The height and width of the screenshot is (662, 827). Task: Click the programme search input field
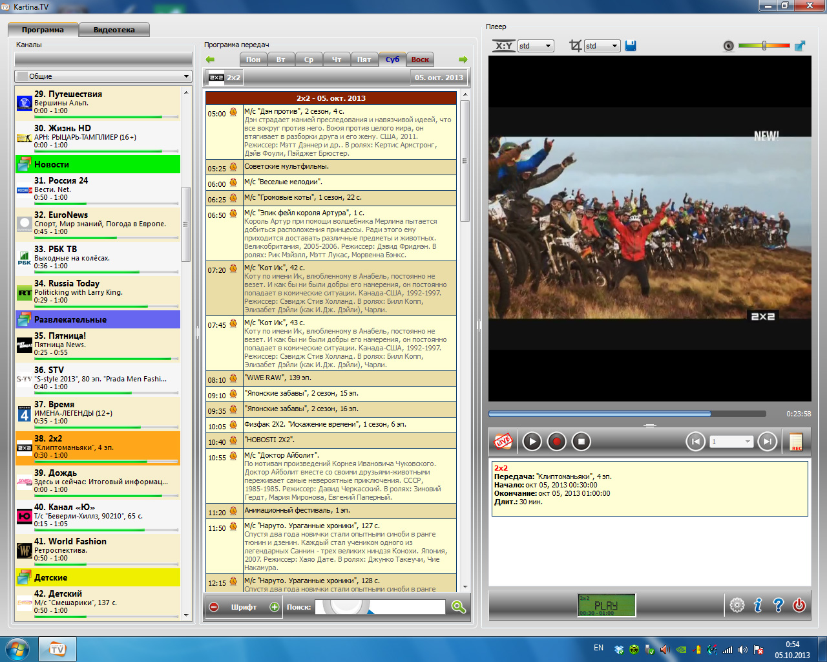pyautogui.click(x=380, y=607)
